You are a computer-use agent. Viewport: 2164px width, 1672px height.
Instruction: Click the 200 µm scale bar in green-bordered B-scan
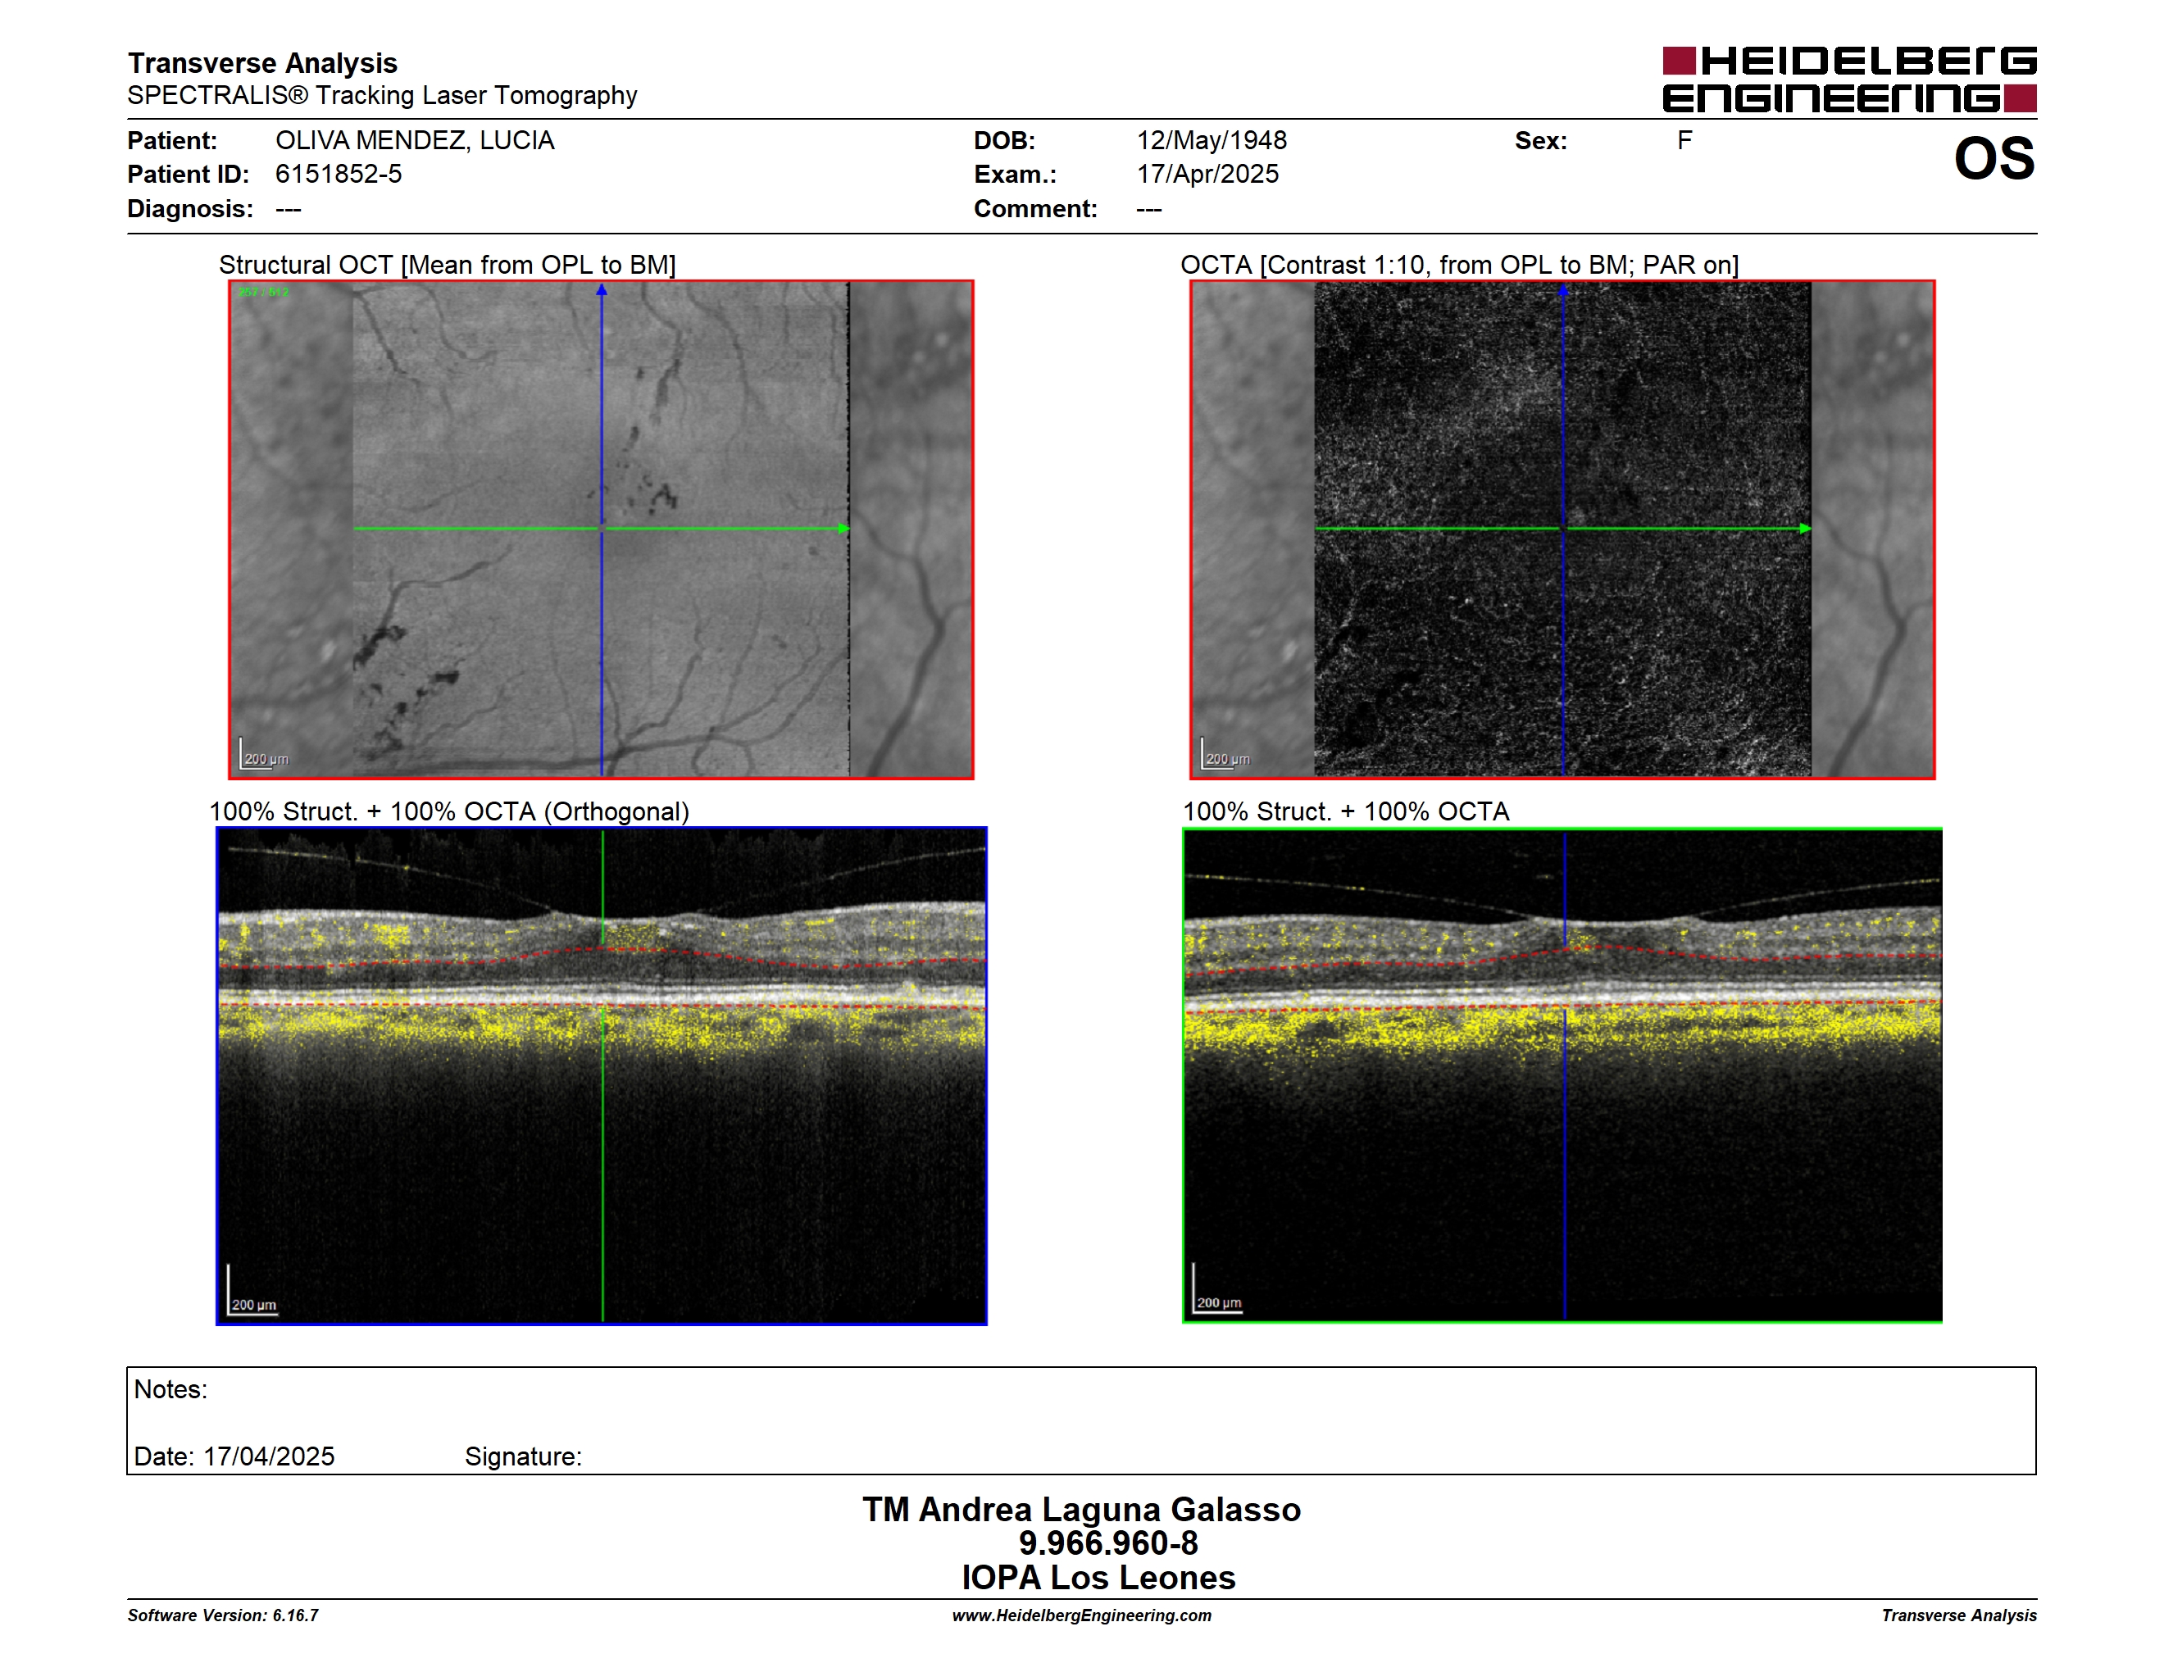[x=1218, y=1288]
